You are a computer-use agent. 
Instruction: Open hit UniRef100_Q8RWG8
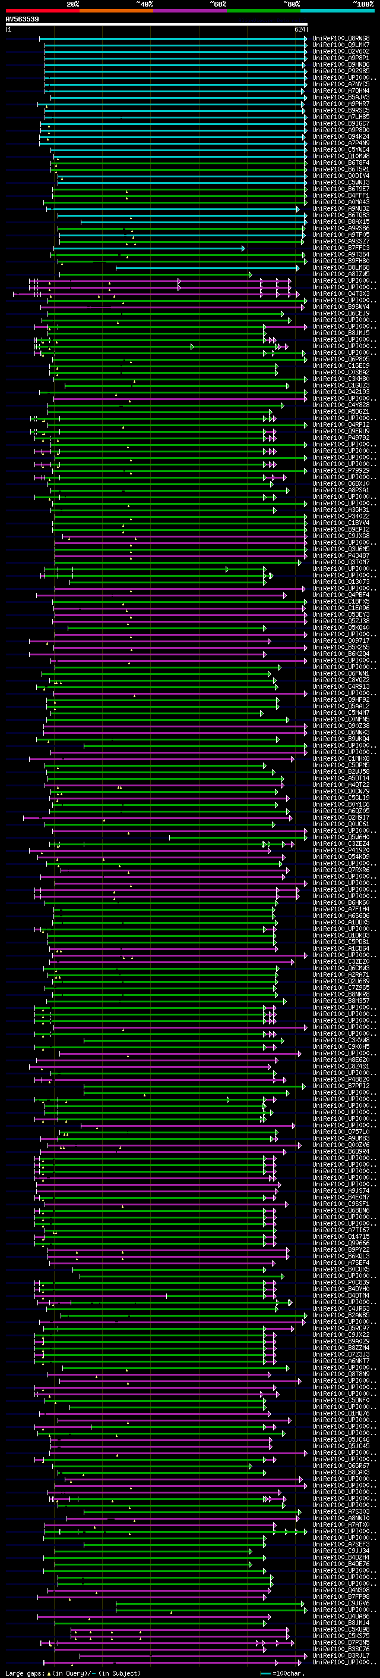pos(341,39)
